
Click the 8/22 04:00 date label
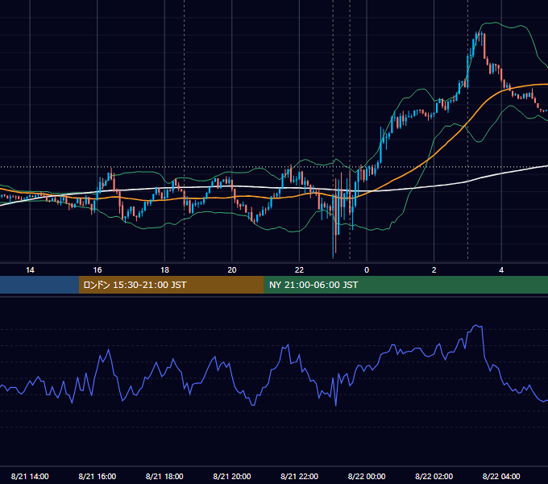point(501,477)
